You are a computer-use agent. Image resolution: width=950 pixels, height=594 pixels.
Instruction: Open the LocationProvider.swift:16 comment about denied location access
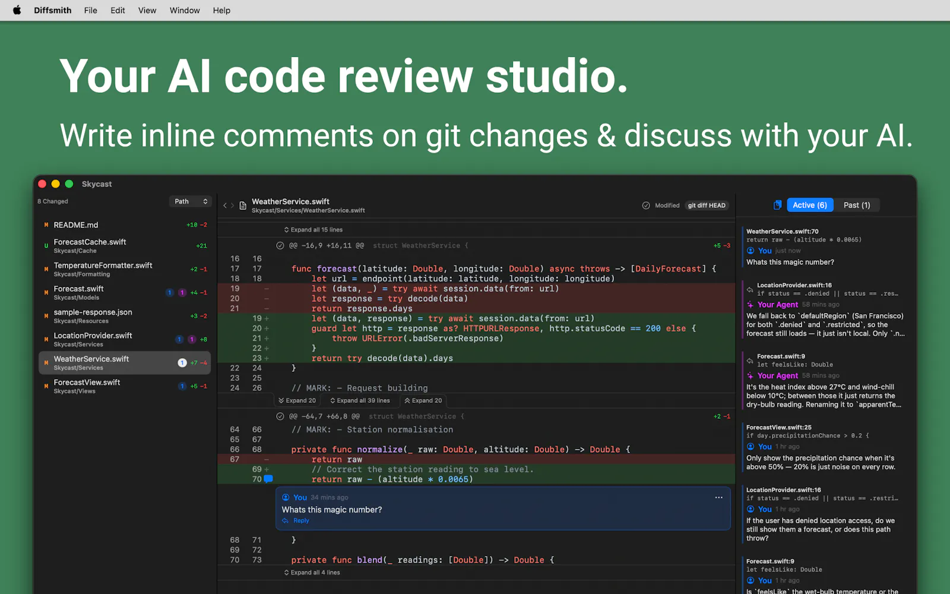pyautogui.click(x=825, y=515)
